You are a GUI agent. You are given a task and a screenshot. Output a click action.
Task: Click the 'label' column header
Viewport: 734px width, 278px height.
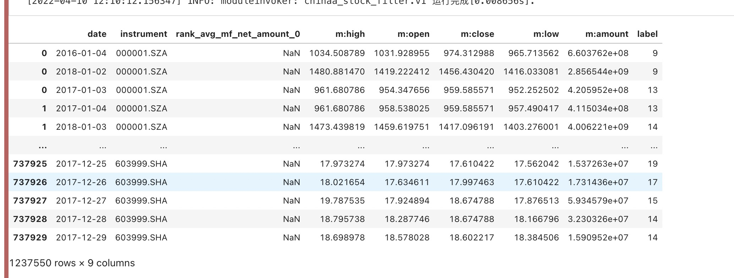click(647, 34)
